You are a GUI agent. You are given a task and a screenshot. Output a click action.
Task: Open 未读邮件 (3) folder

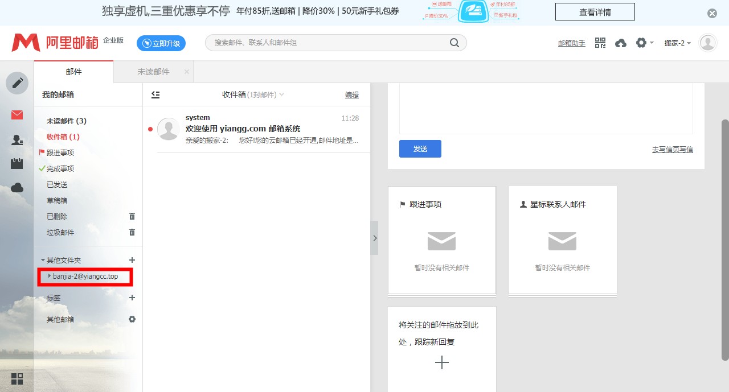[x=67, y=121]
